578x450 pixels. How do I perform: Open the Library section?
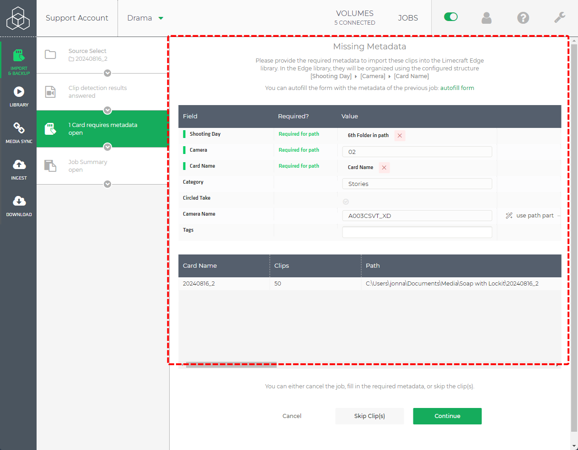[x=19, y=97]
